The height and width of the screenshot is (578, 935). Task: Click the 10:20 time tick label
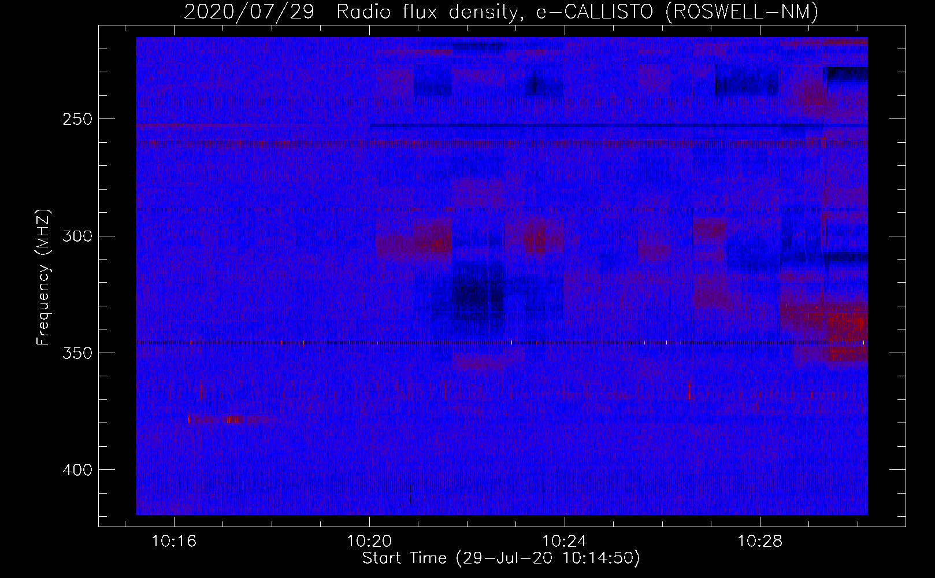coord(369,542)
